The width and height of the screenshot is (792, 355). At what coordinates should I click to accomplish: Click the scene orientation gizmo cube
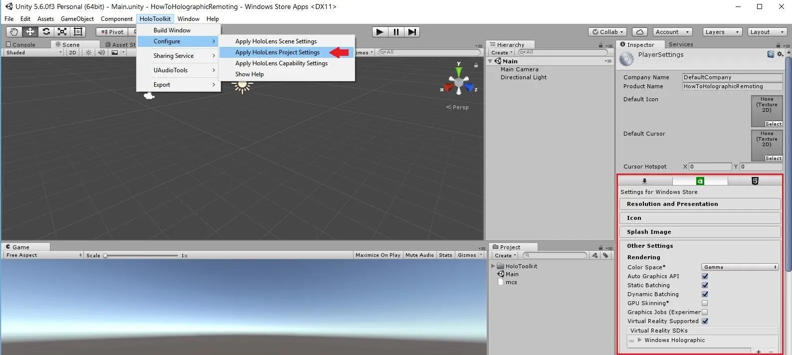pos(458,81)
